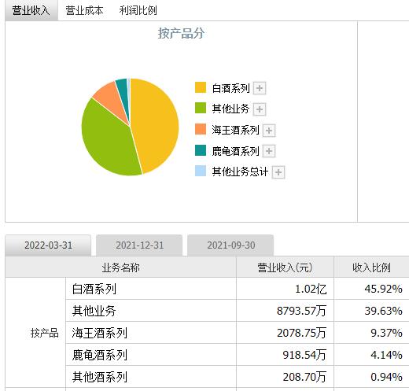
Task: Switch to the 利润比例 tab
Action: [138, 10]
